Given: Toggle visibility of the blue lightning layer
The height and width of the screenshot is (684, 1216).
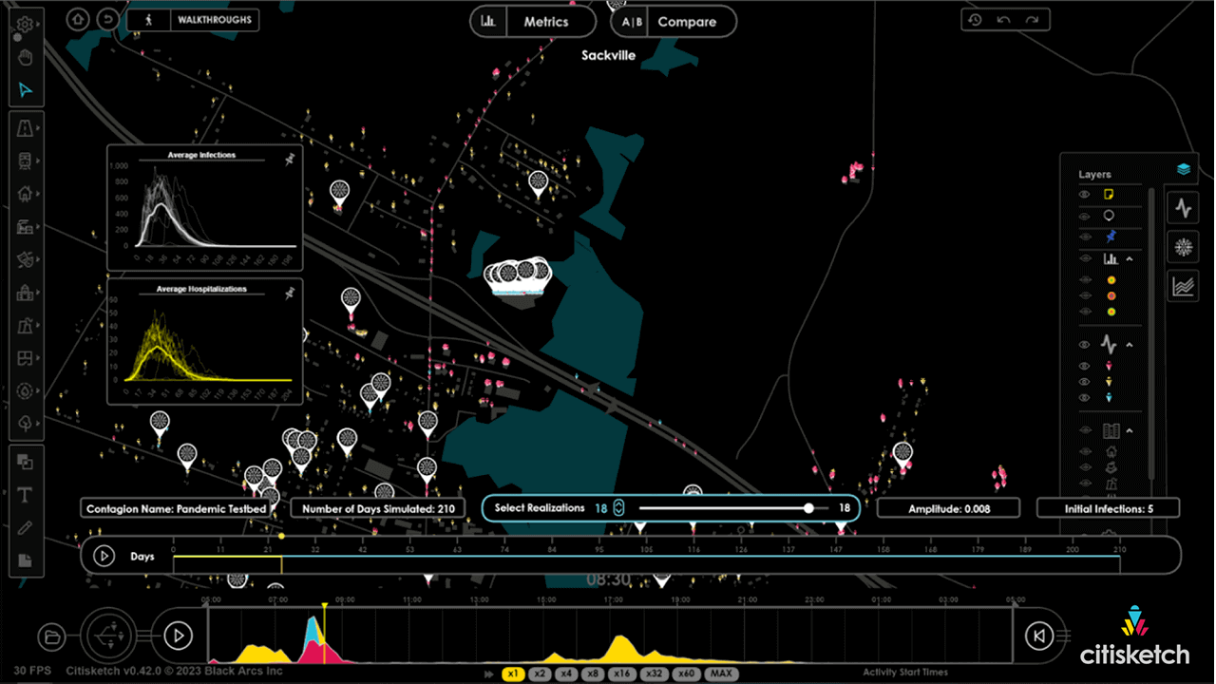Looking at the screenshot, I should tap(1084, 235).
